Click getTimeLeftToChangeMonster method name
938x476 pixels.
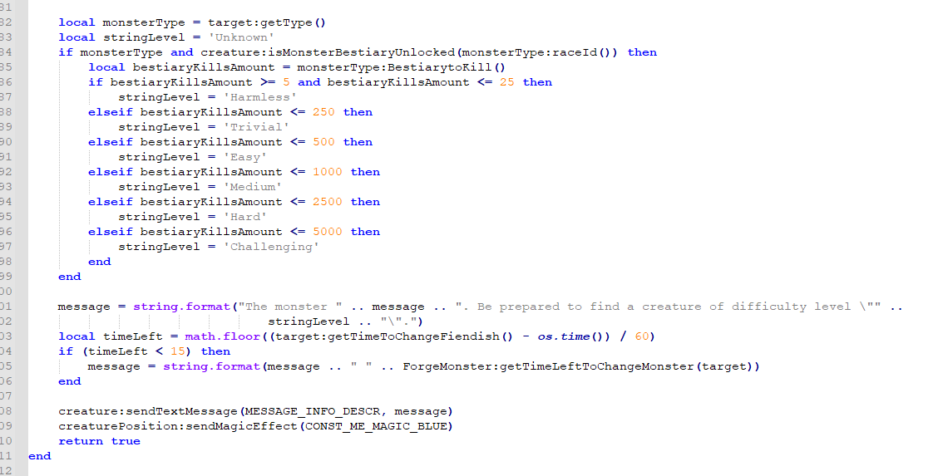coord(596,366)
